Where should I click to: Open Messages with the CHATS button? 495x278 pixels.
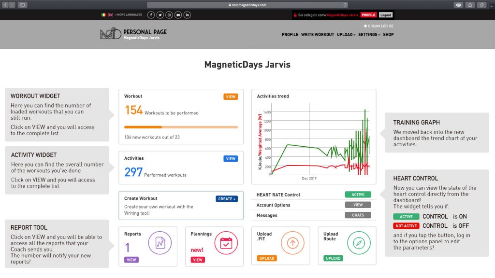(x=358, y=215)
